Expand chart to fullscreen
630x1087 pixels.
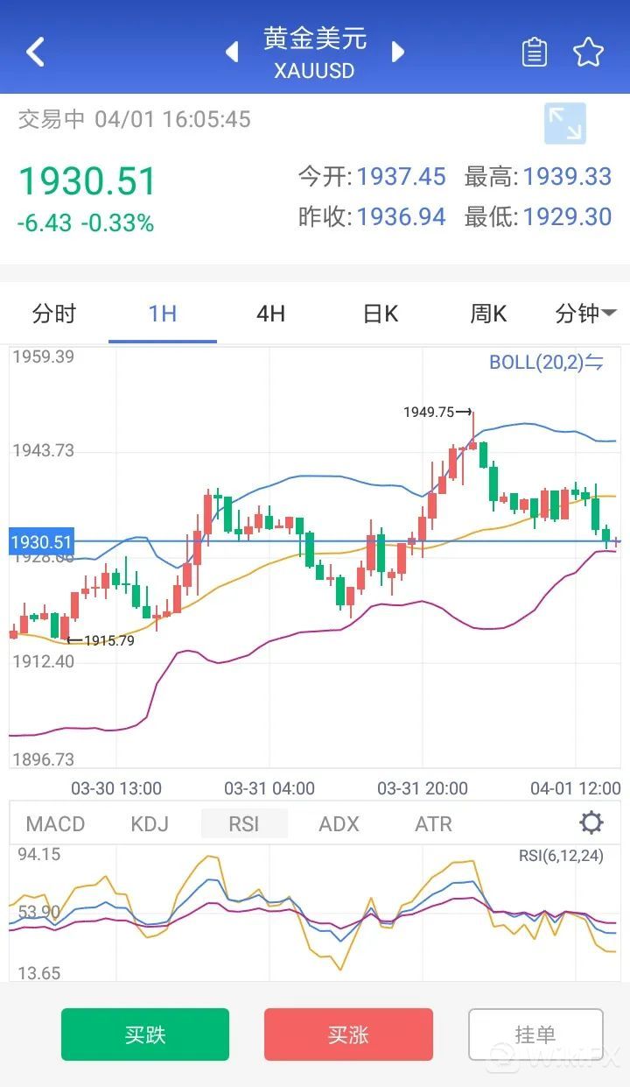[x=564, y=124]
